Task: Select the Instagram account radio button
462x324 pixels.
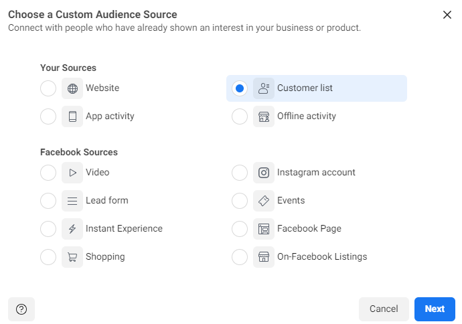Action: 240,173
